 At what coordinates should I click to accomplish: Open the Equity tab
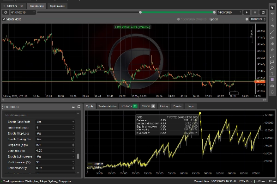(x=90, y=106)
